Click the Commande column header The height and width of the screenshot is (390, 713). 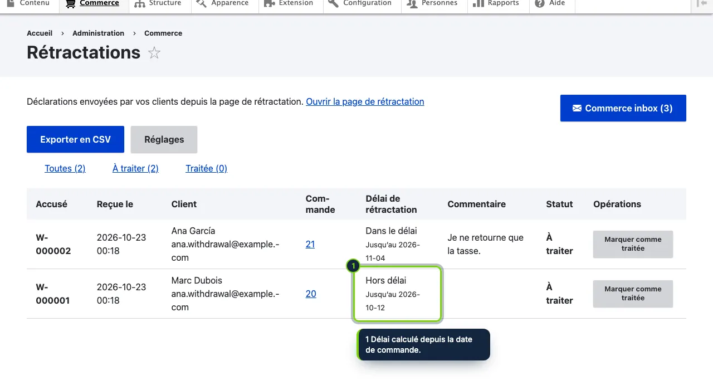tap(320, 204)
